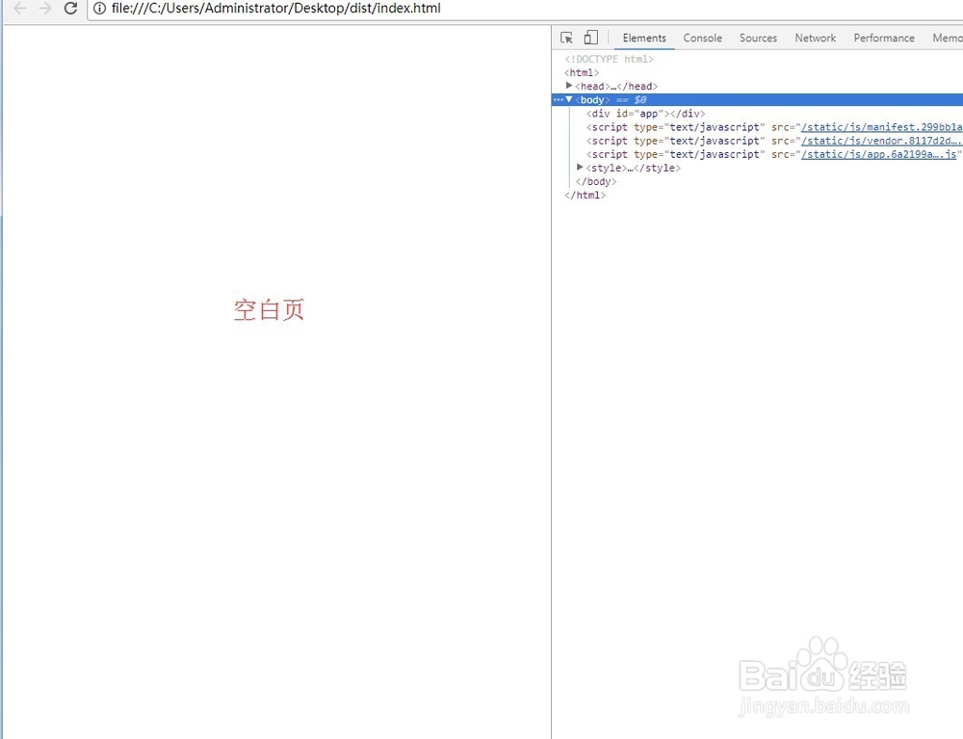Click the browser forward arrow
963x739 pixels.
[x=45, y=9]
